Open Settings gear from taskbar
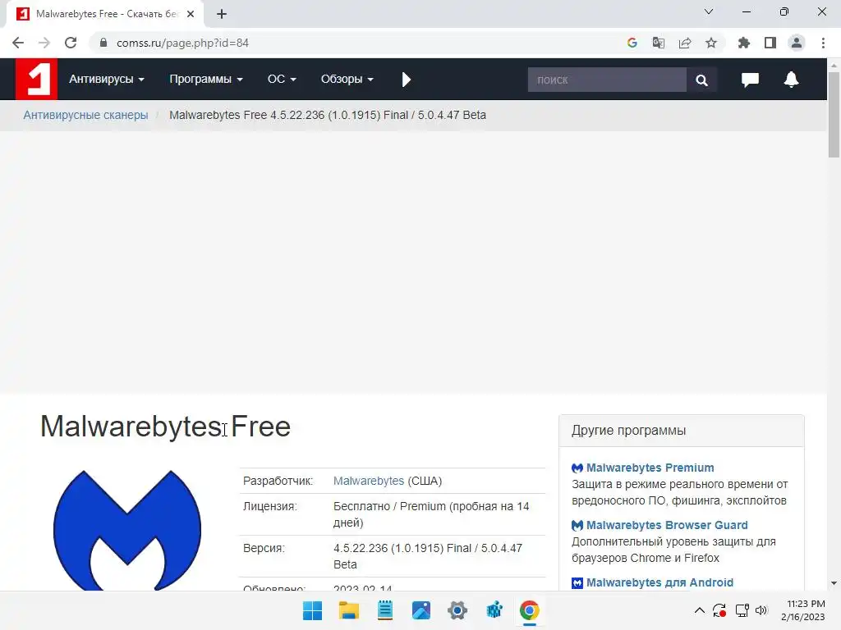Screen dimensions: 841x630 457,610
